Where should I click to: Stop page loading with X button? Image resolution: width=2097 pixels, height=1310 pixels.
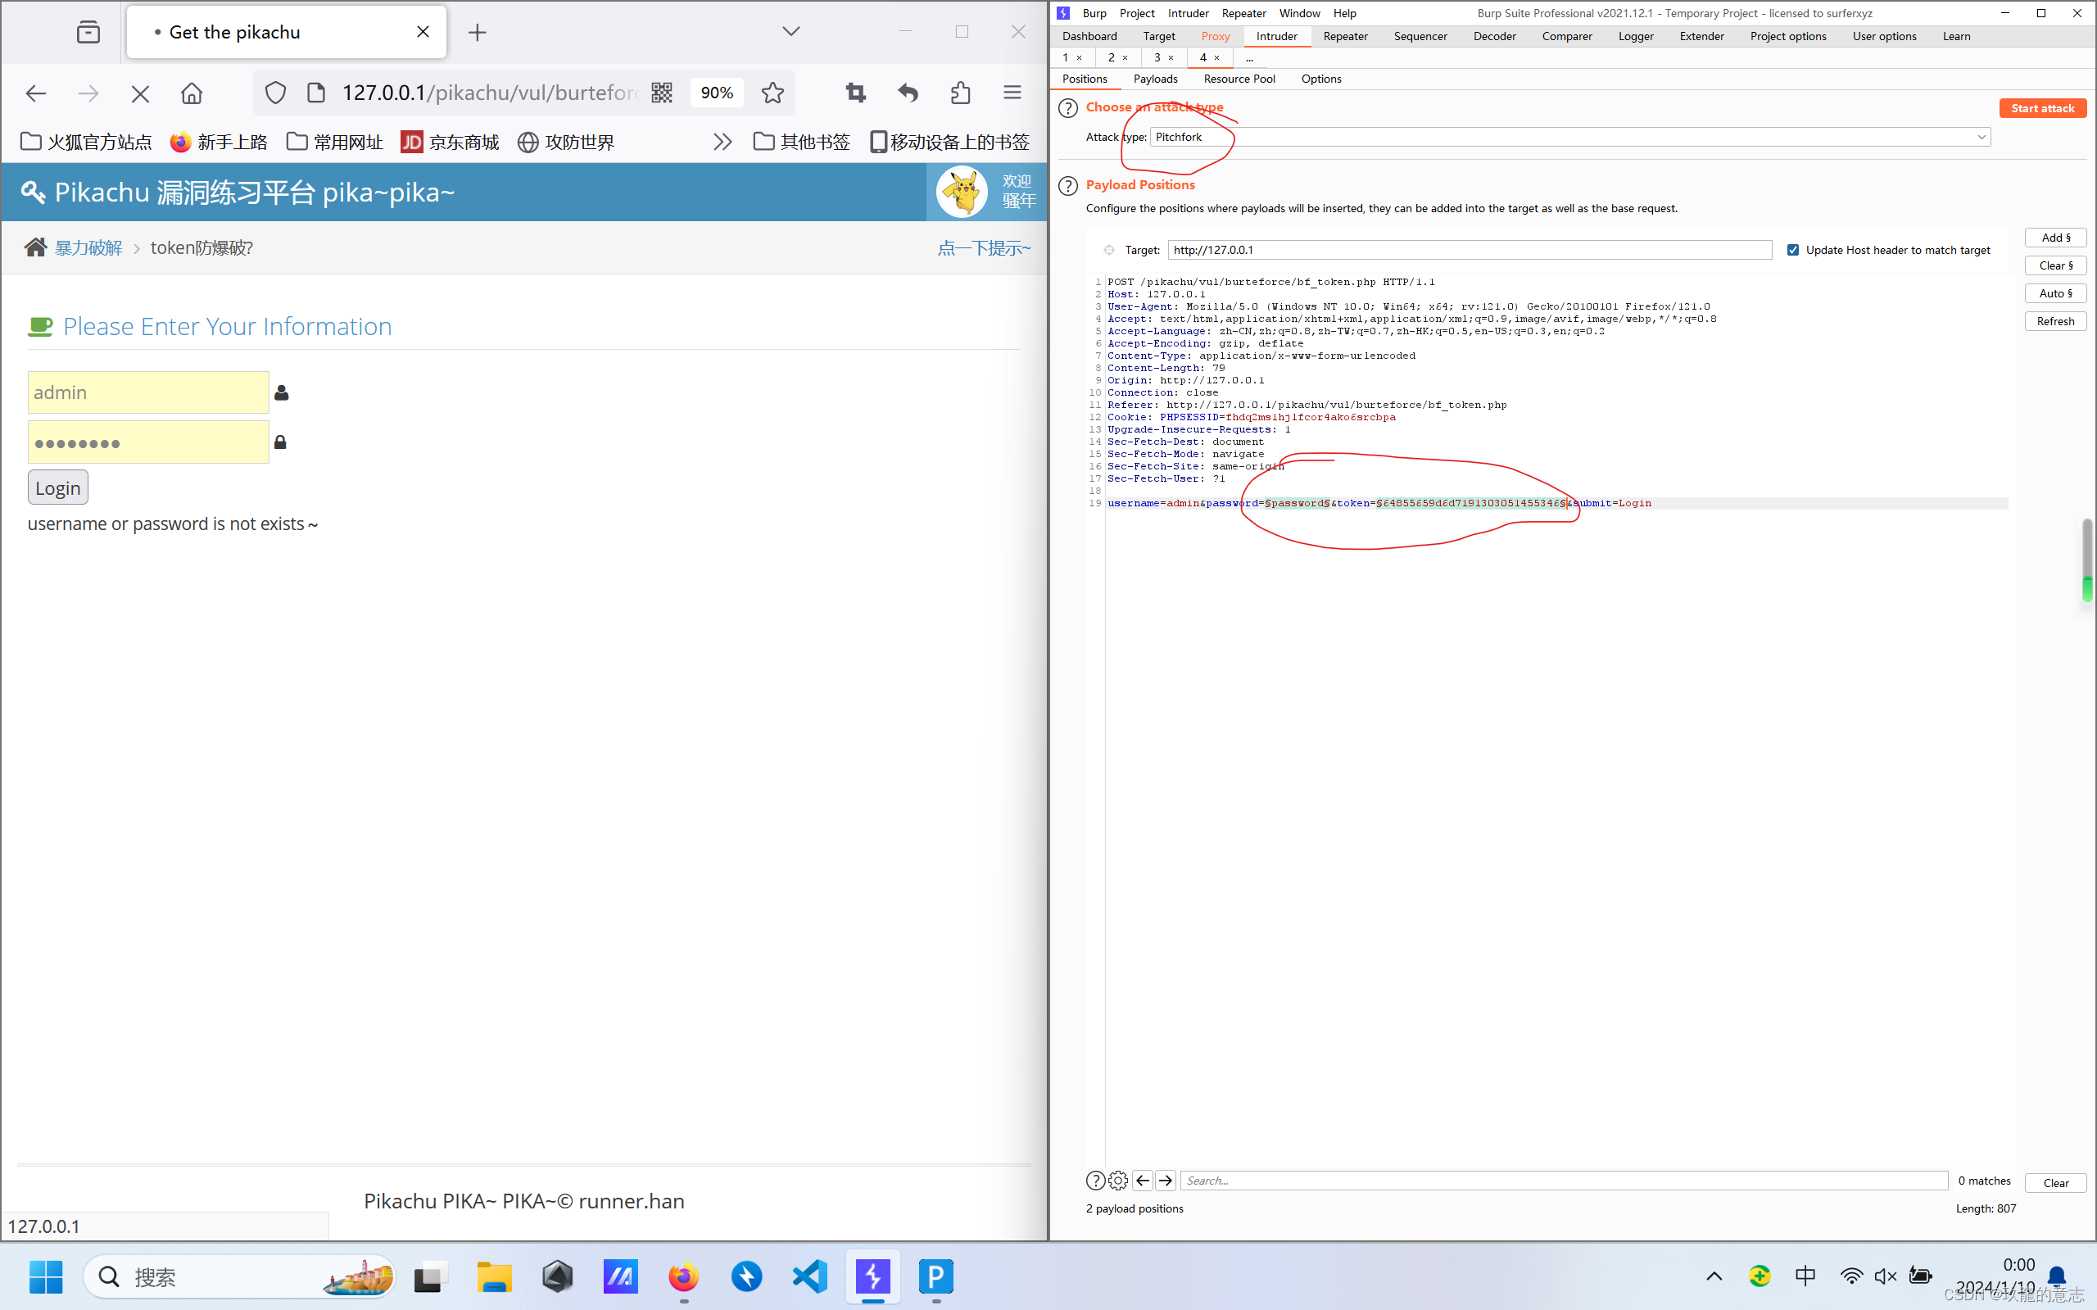(x=139, y=93)
